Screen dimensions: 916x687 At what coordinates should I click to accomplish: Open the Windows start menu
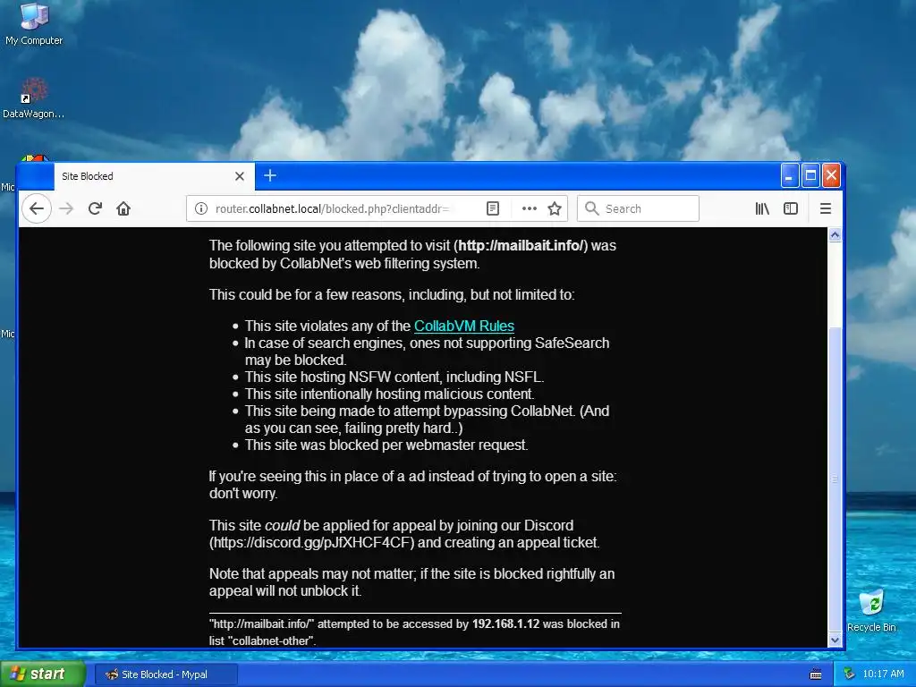coord(43,674)
